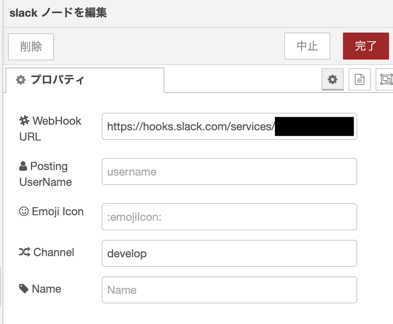Click the Emoji Icon input field
393x324 pixels.
(229, 217)
